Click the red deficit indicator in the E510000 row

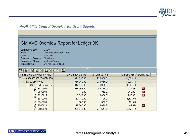pyautogui.click(x=144, y=88)
